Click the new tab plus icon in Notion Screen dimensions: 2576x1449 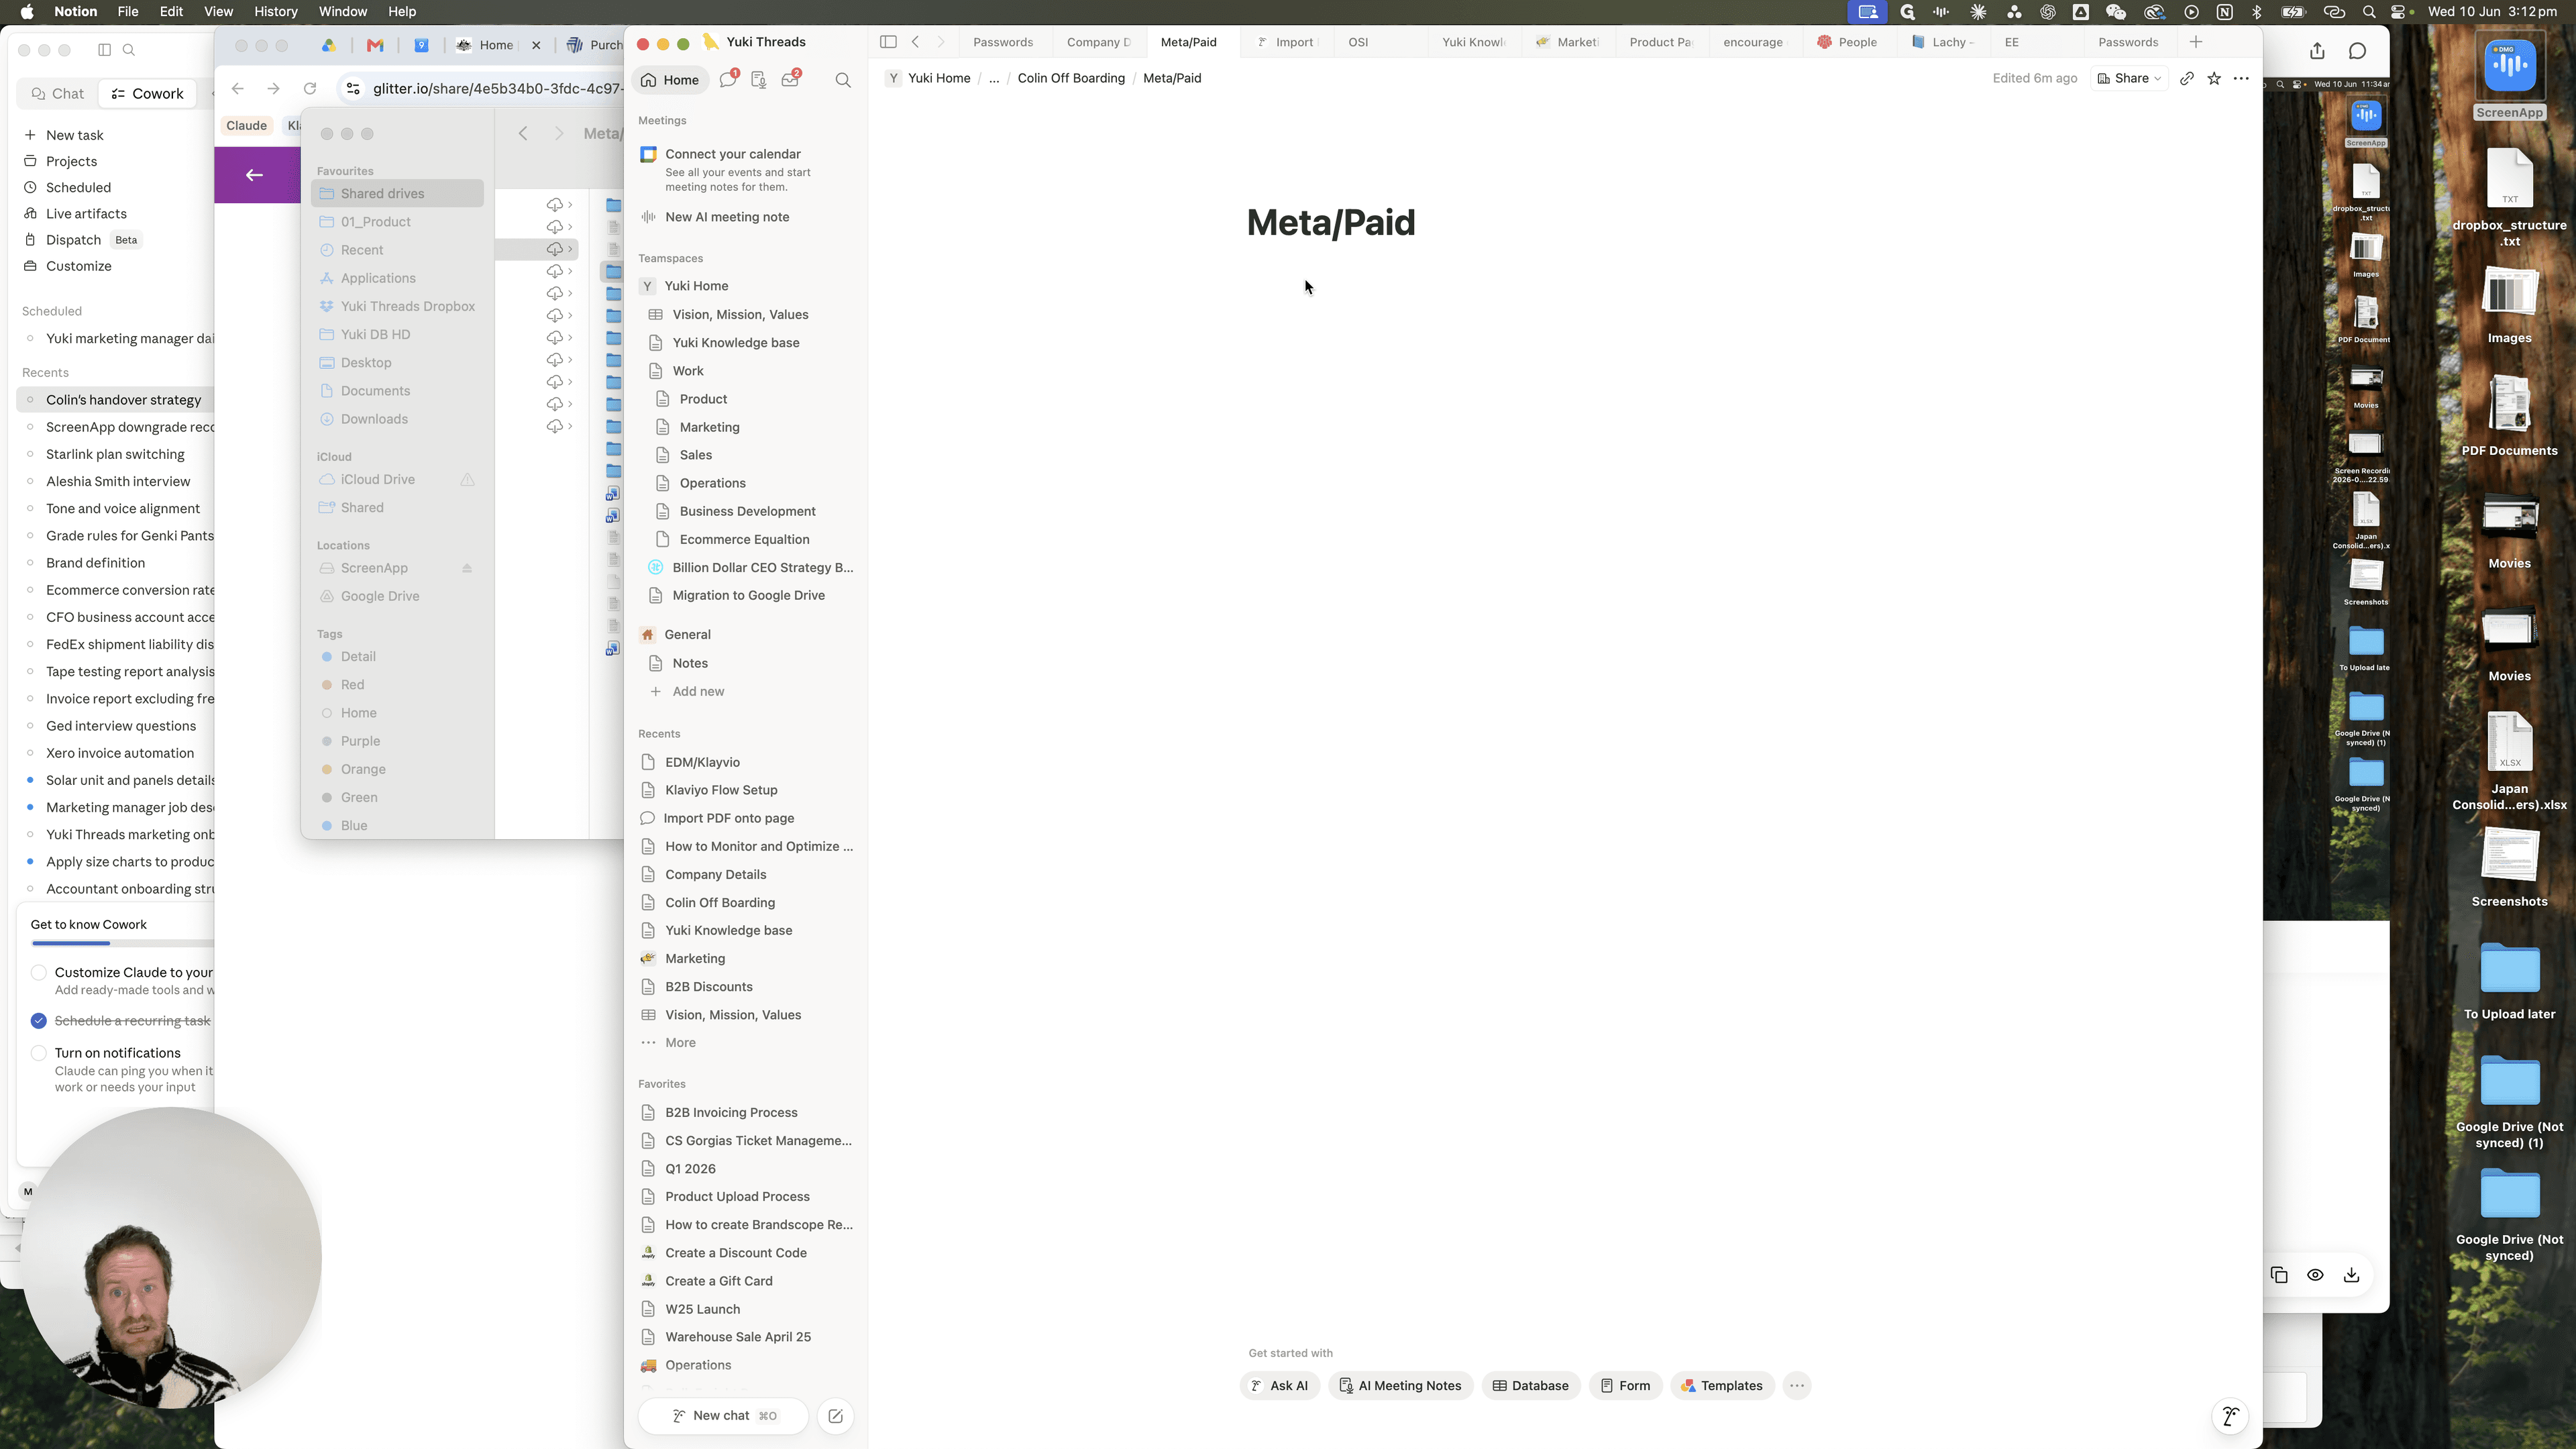pos(2196,42)
